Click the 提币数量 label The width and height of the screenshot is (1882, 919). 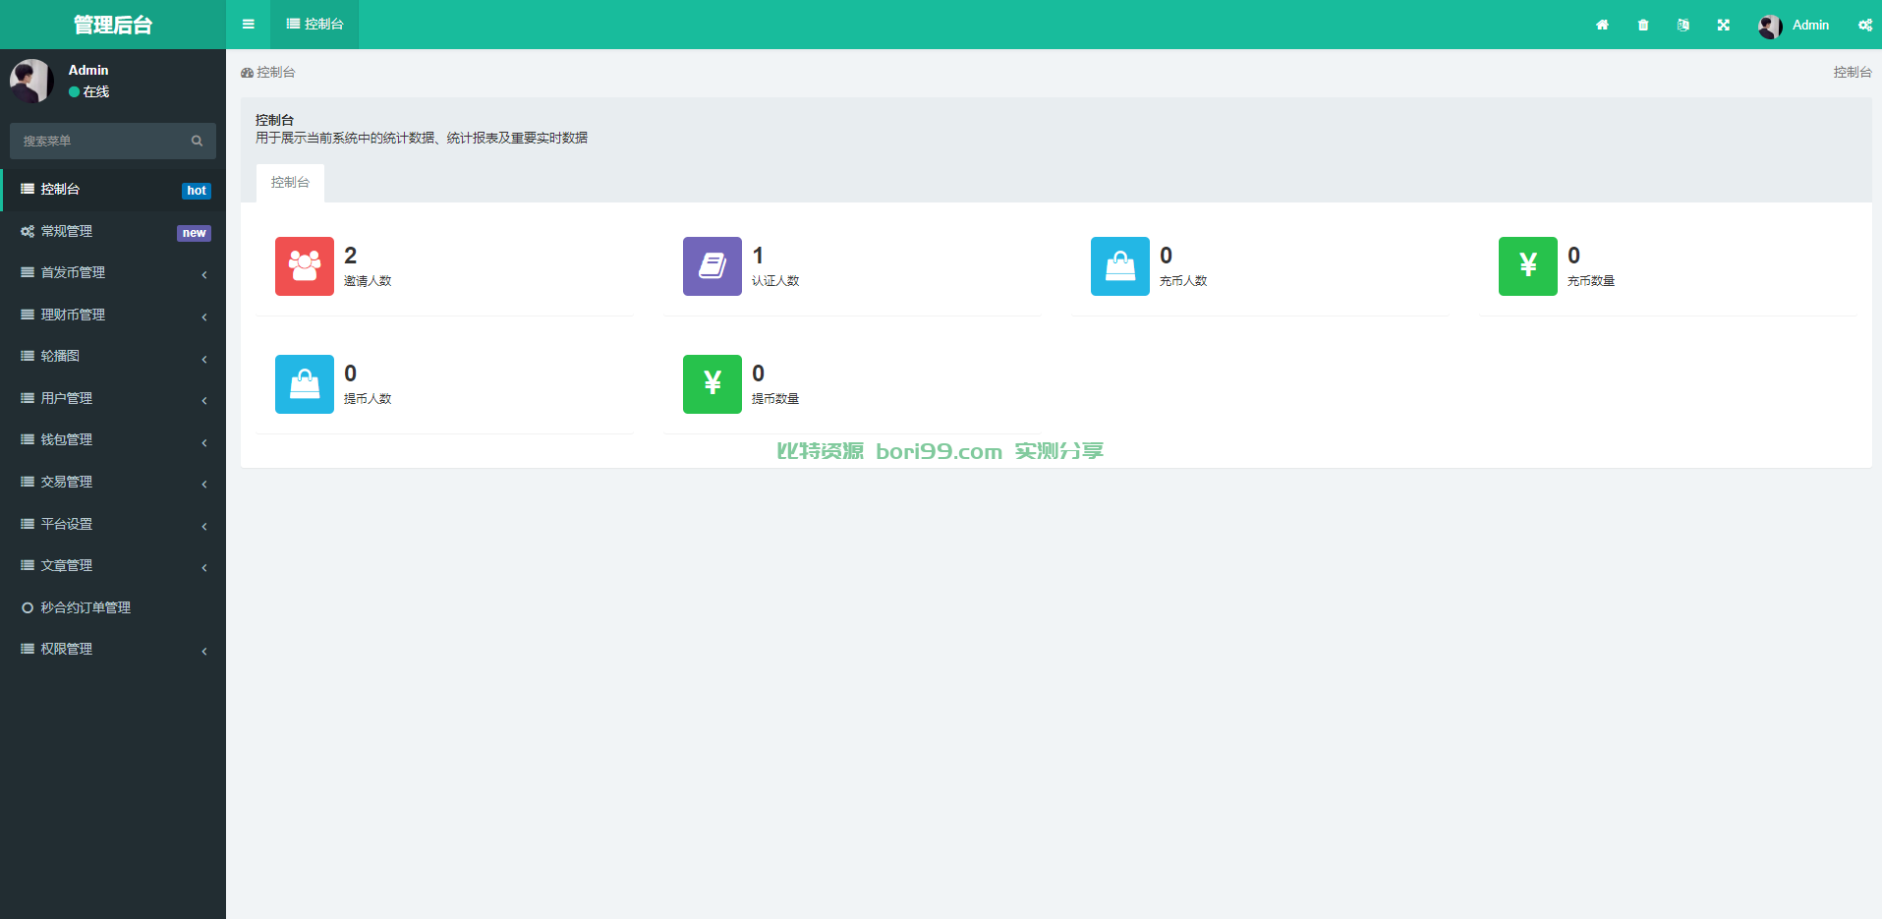(775, 399)
